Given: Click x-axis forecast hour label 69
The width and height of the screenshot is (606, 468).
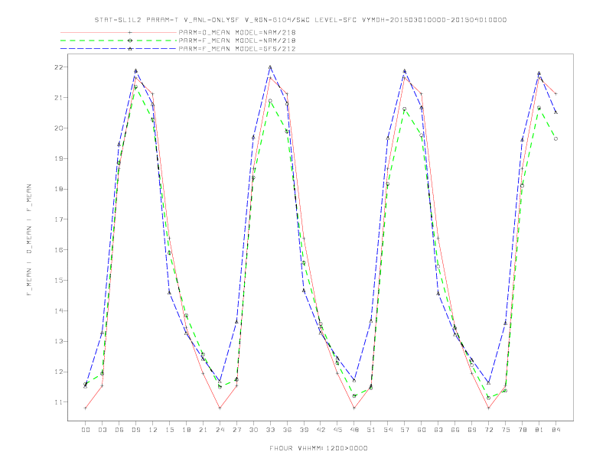Looking at the screenshot, I should pos(472,430).
